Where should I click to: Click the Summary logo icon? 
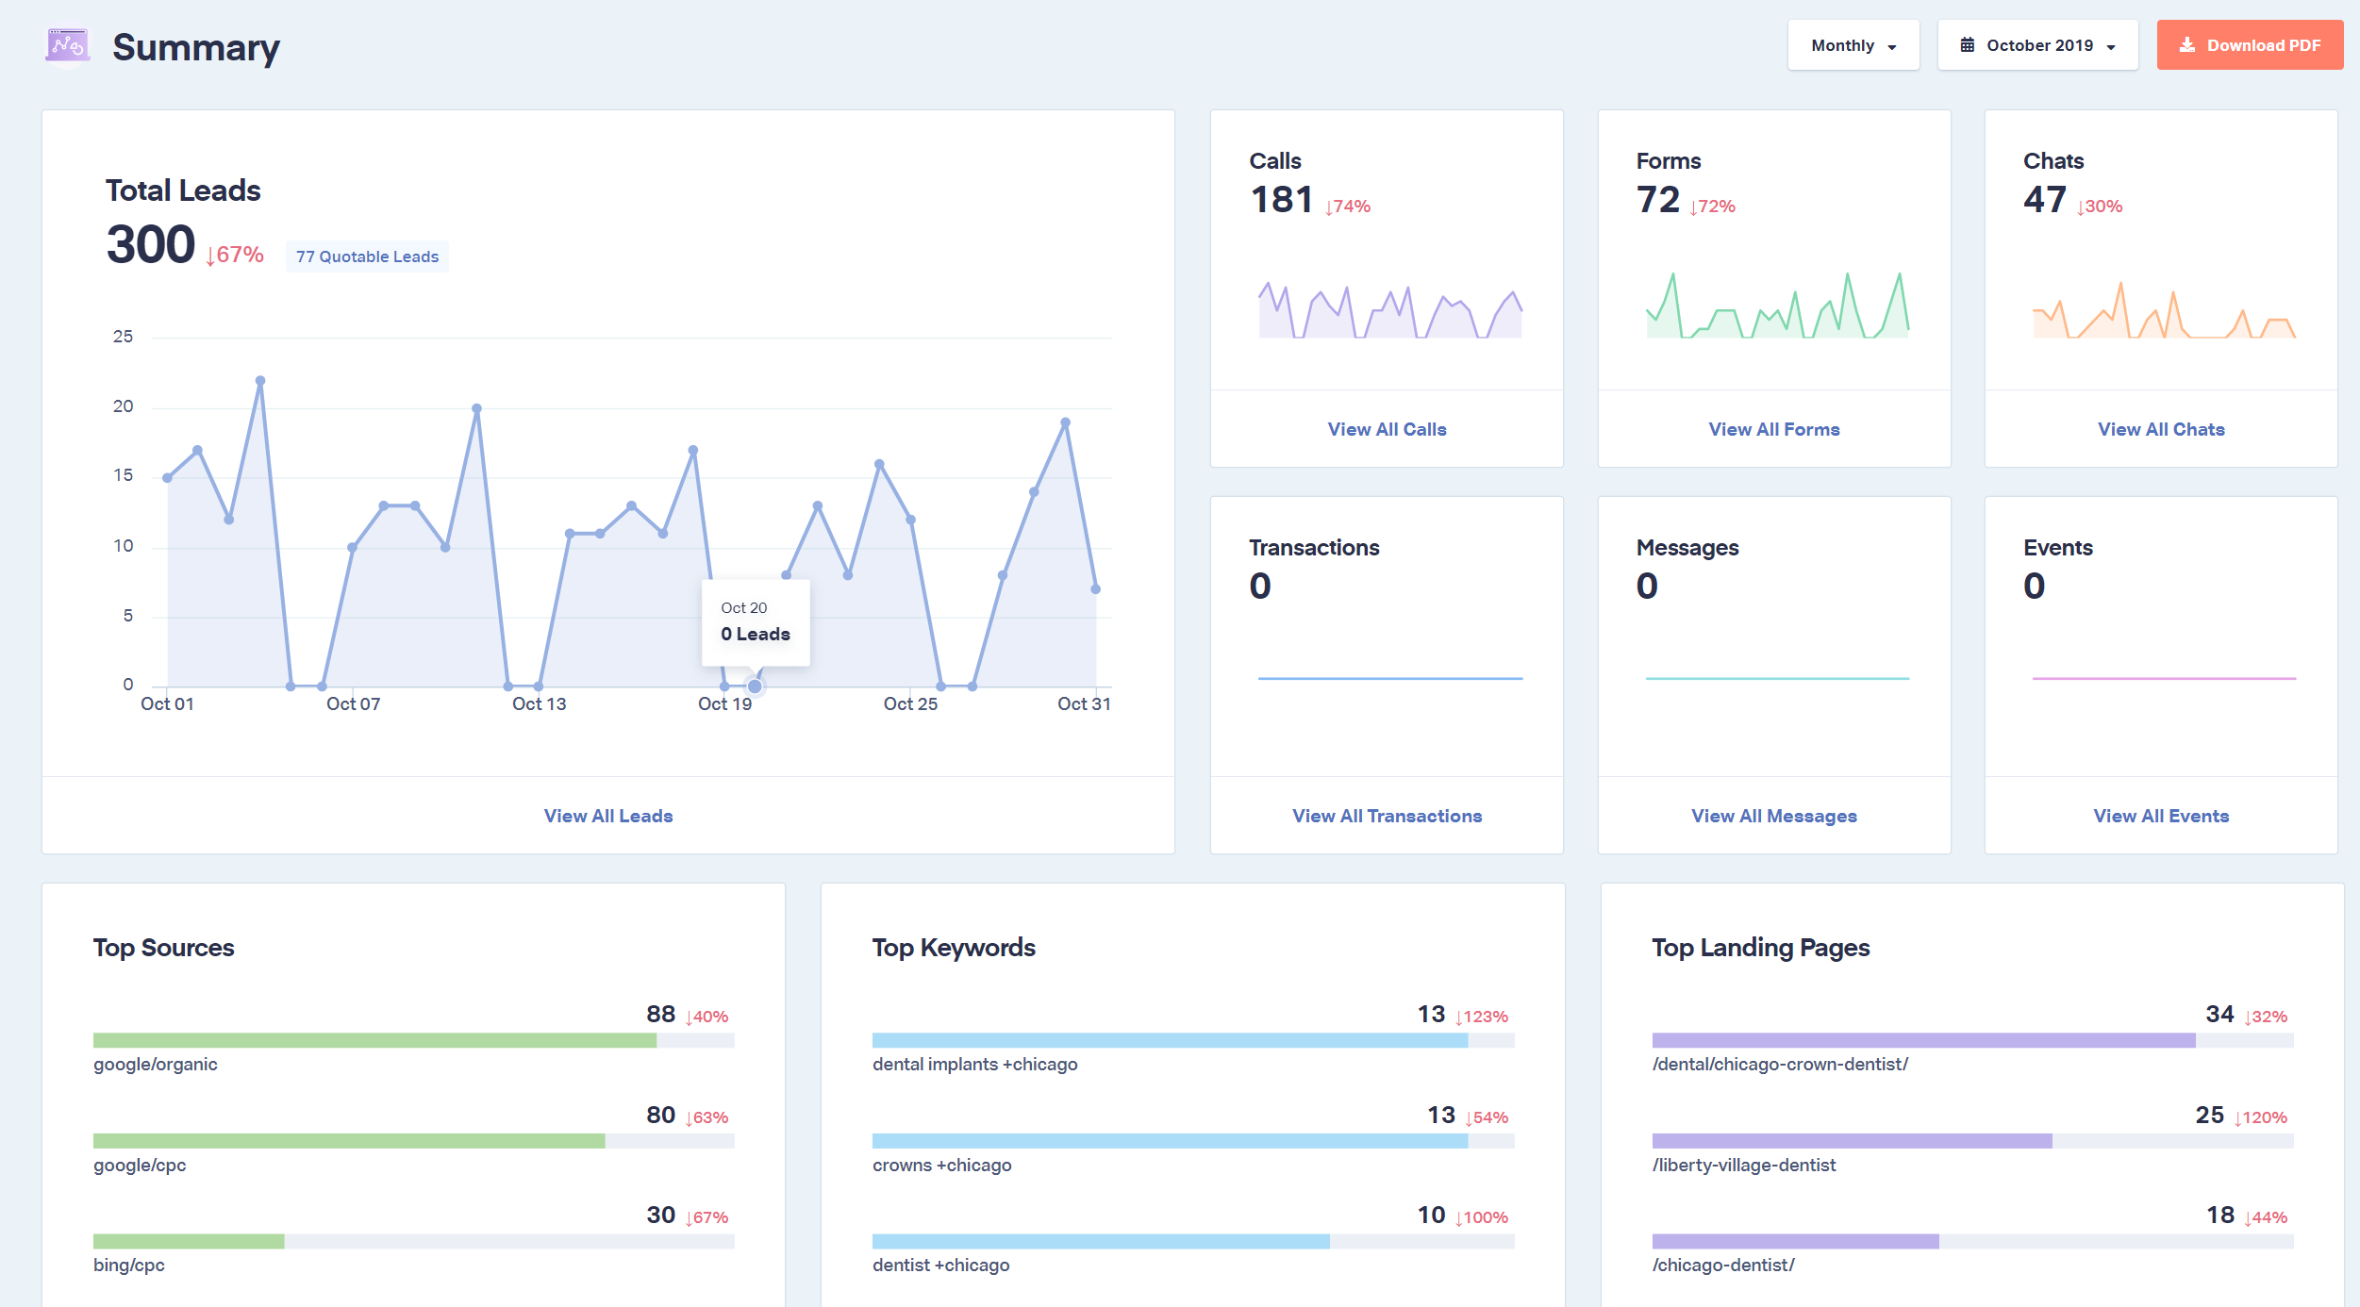[x=67, y=45]
